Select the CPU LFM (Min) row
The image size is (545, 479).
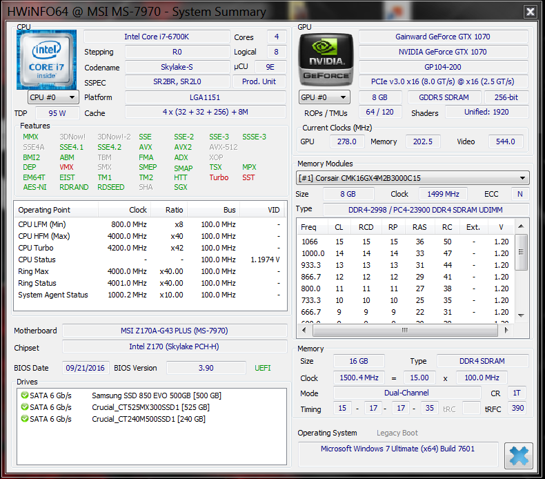[x=150, y=224]
